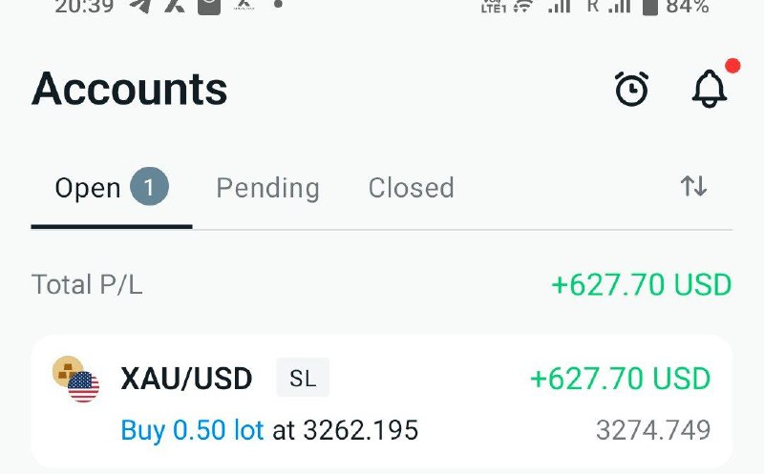Tap Buy 0.50 lot link text

tap(192, 430)
